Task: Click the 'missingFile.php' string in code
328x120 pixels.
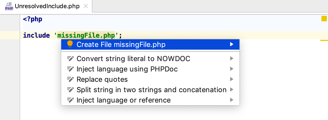Action: pos(87,35)
